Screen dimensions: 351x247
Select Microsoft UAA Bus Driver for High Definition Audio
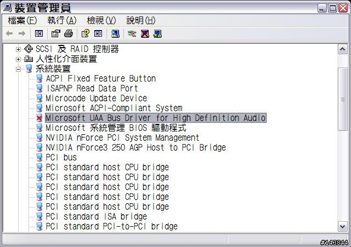point(156,118)
